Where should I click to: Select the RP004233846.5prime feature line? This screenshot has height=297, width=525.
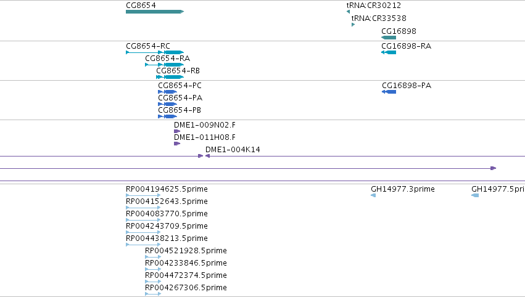[x=153, y=269]
